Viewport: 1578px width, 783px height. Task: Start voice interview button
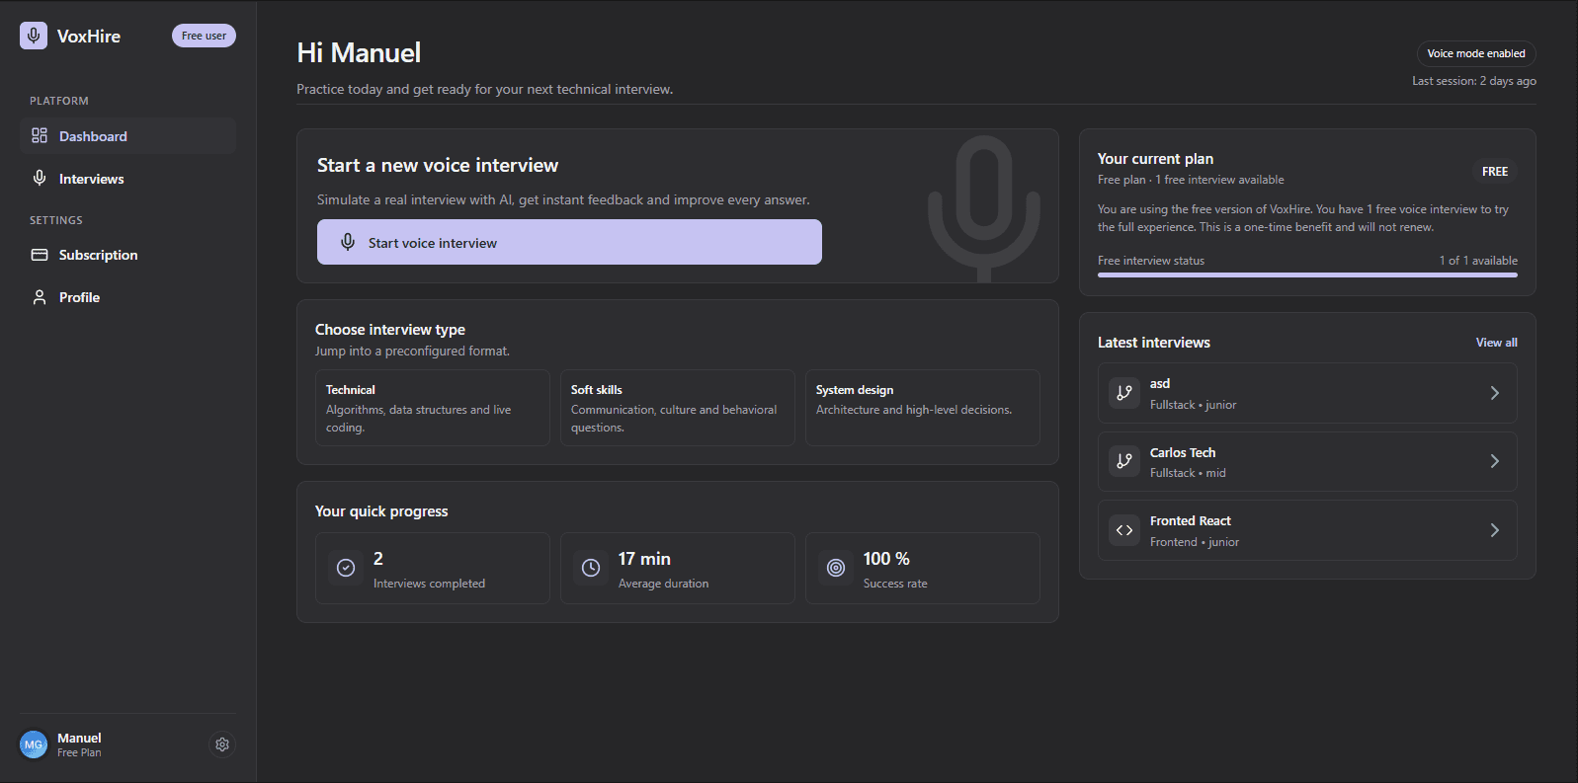(569, 242)
